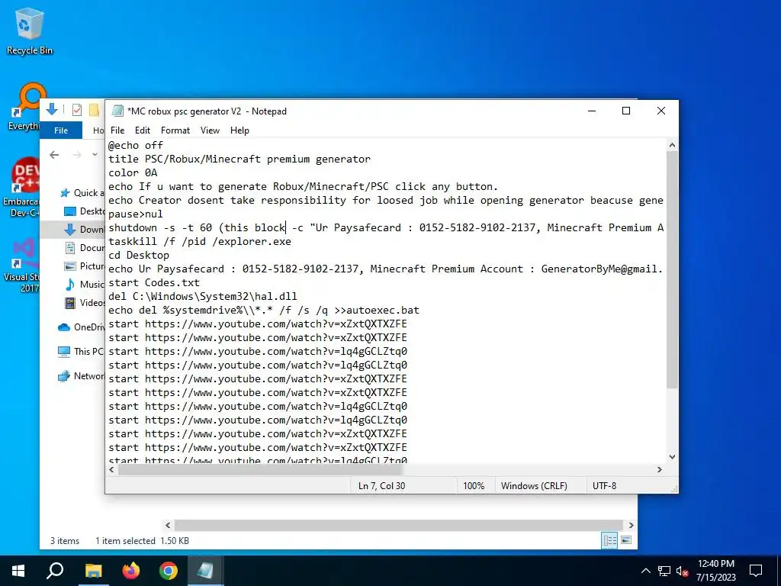This screenshot has width=781, height=586.
Task: Select Network in Explorer sidebar
Action: coord(81,375)
